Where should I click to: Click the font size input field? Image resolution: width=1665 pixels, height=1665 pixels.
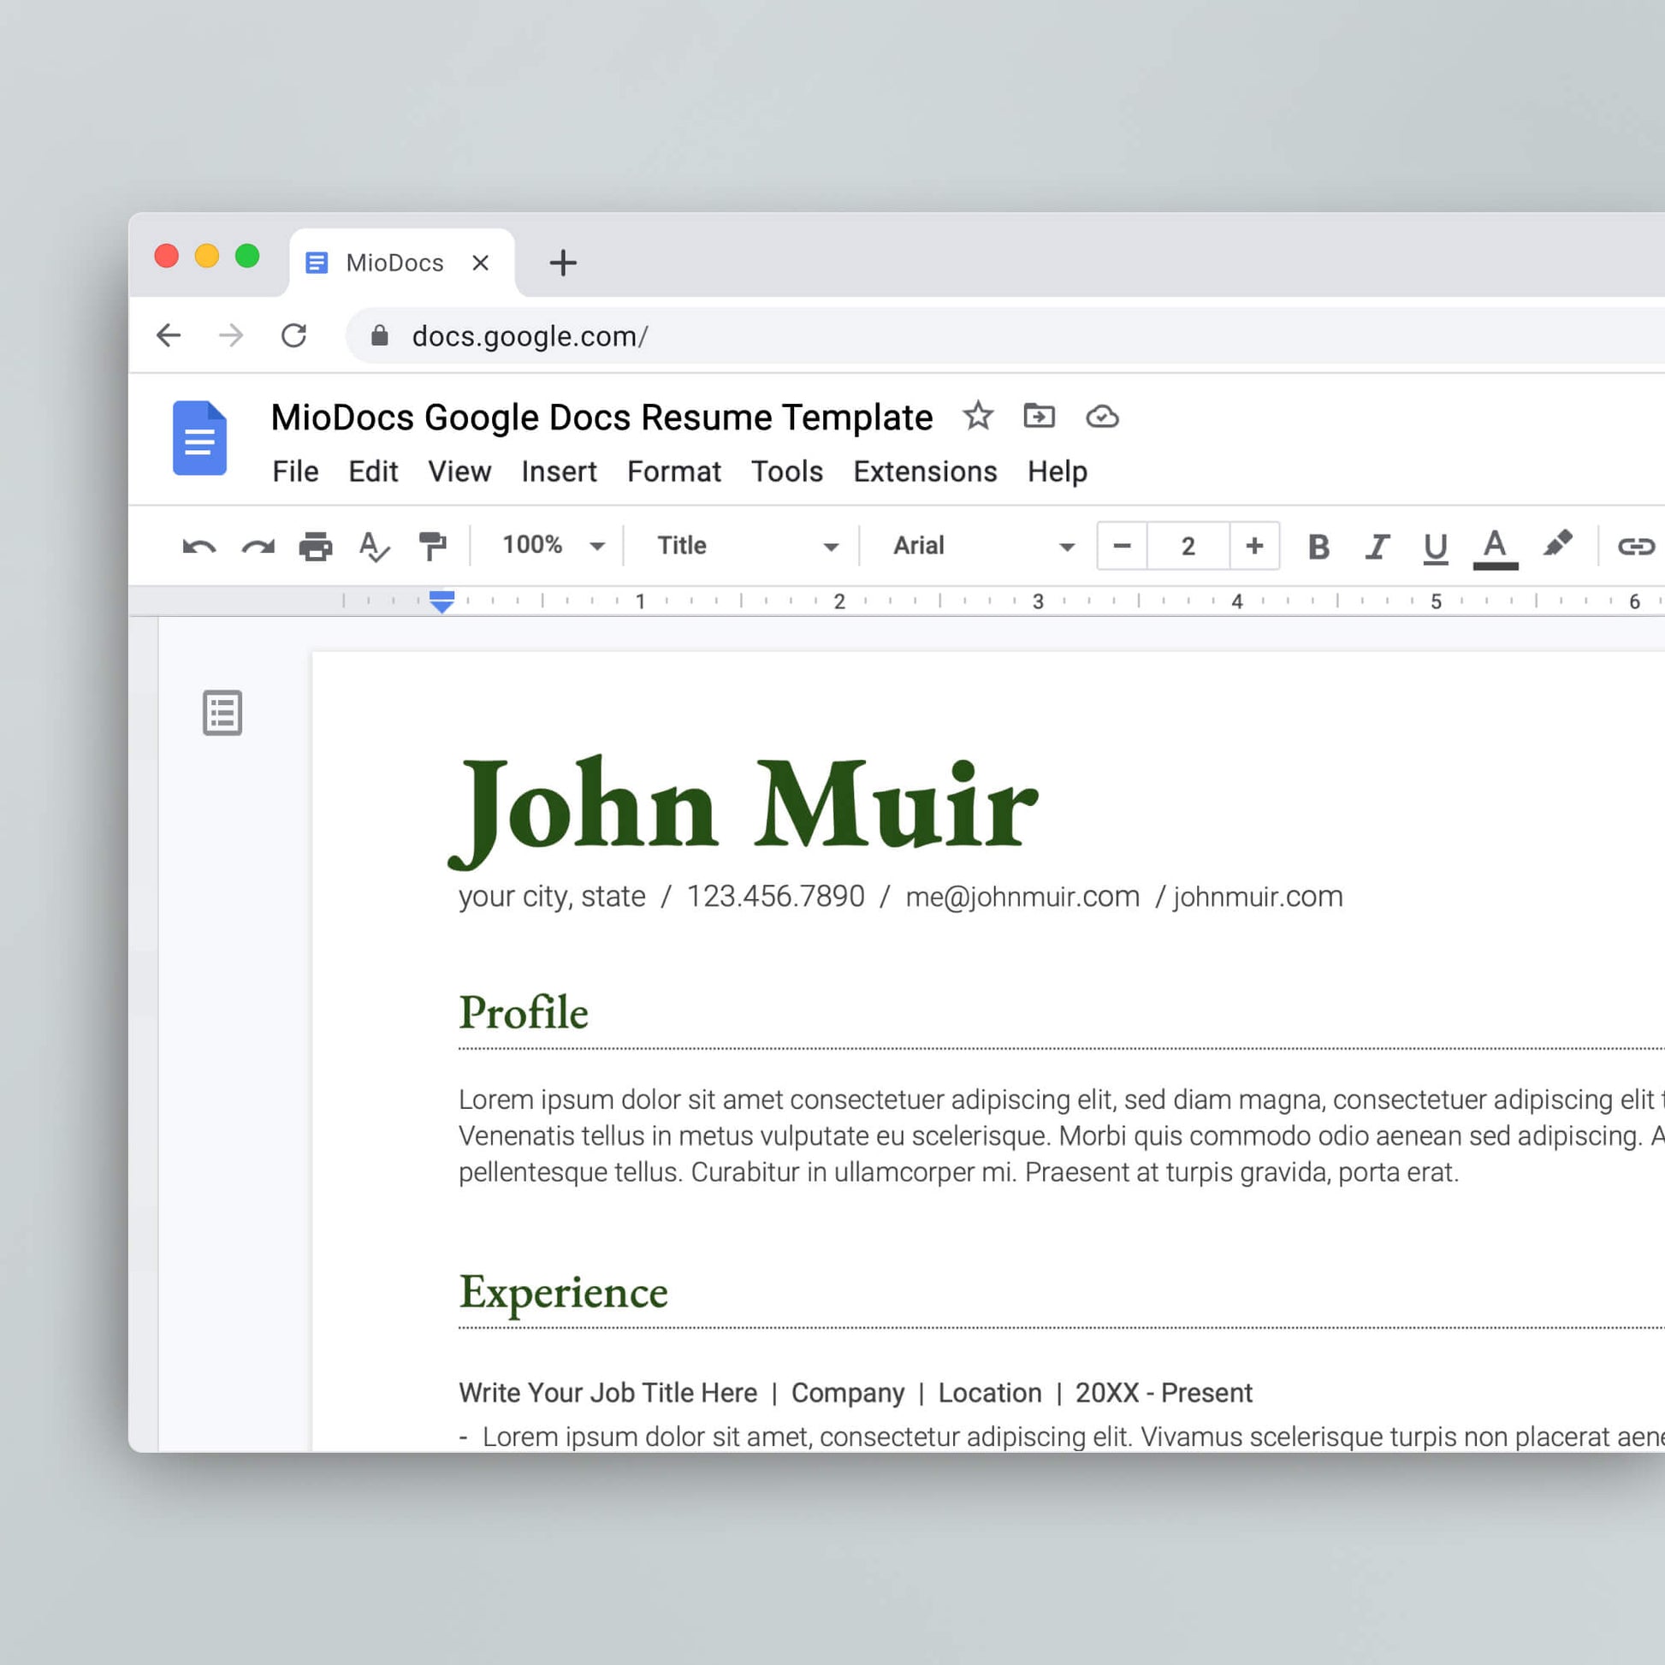click(1188, 546)
